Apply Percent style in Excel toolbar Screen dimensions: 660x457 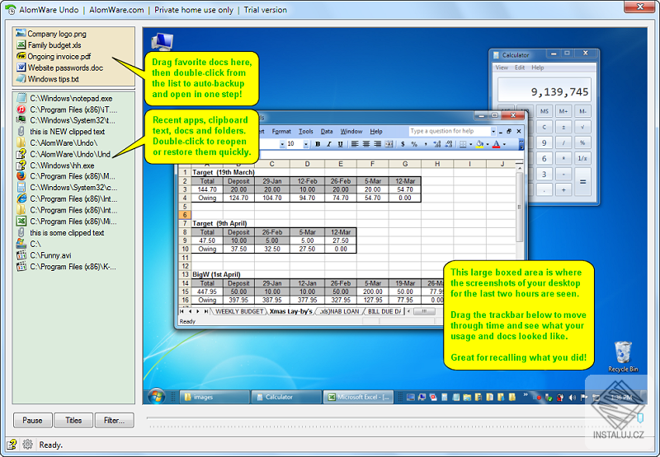[414, 144]
